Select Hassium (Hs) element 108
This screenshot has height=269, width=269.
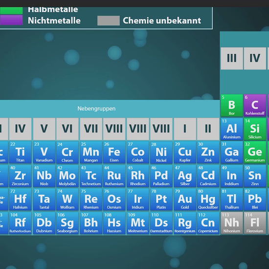pos(114,223)
